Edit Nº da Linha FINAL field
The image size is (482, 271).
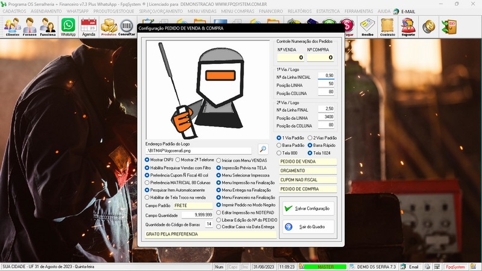326,109
